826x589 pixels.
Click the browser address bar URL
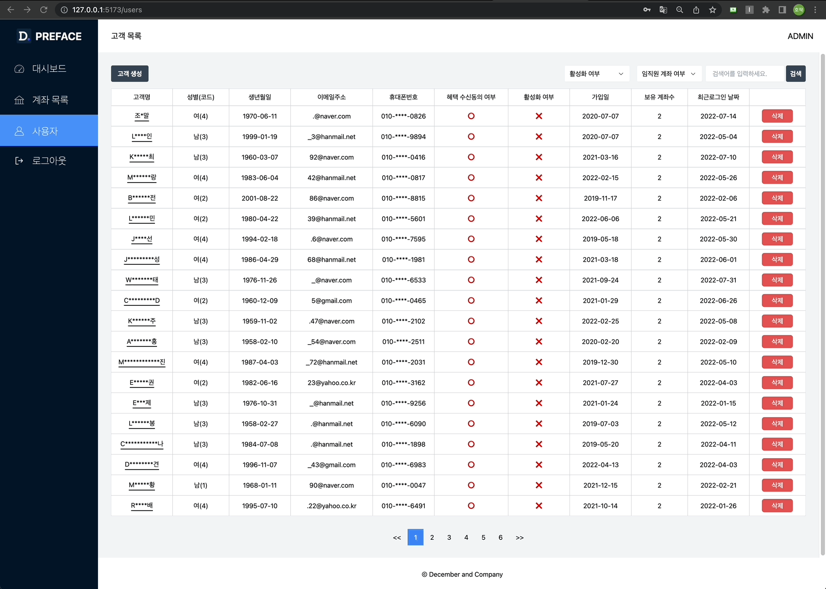click(x=107, y=10)
